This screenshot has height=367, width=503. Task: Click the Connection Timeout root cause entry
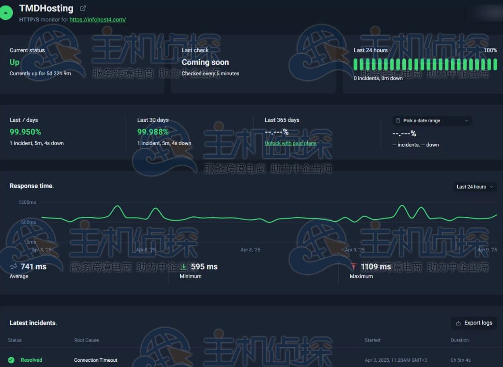pyautogui.click(x=95, y=360)
